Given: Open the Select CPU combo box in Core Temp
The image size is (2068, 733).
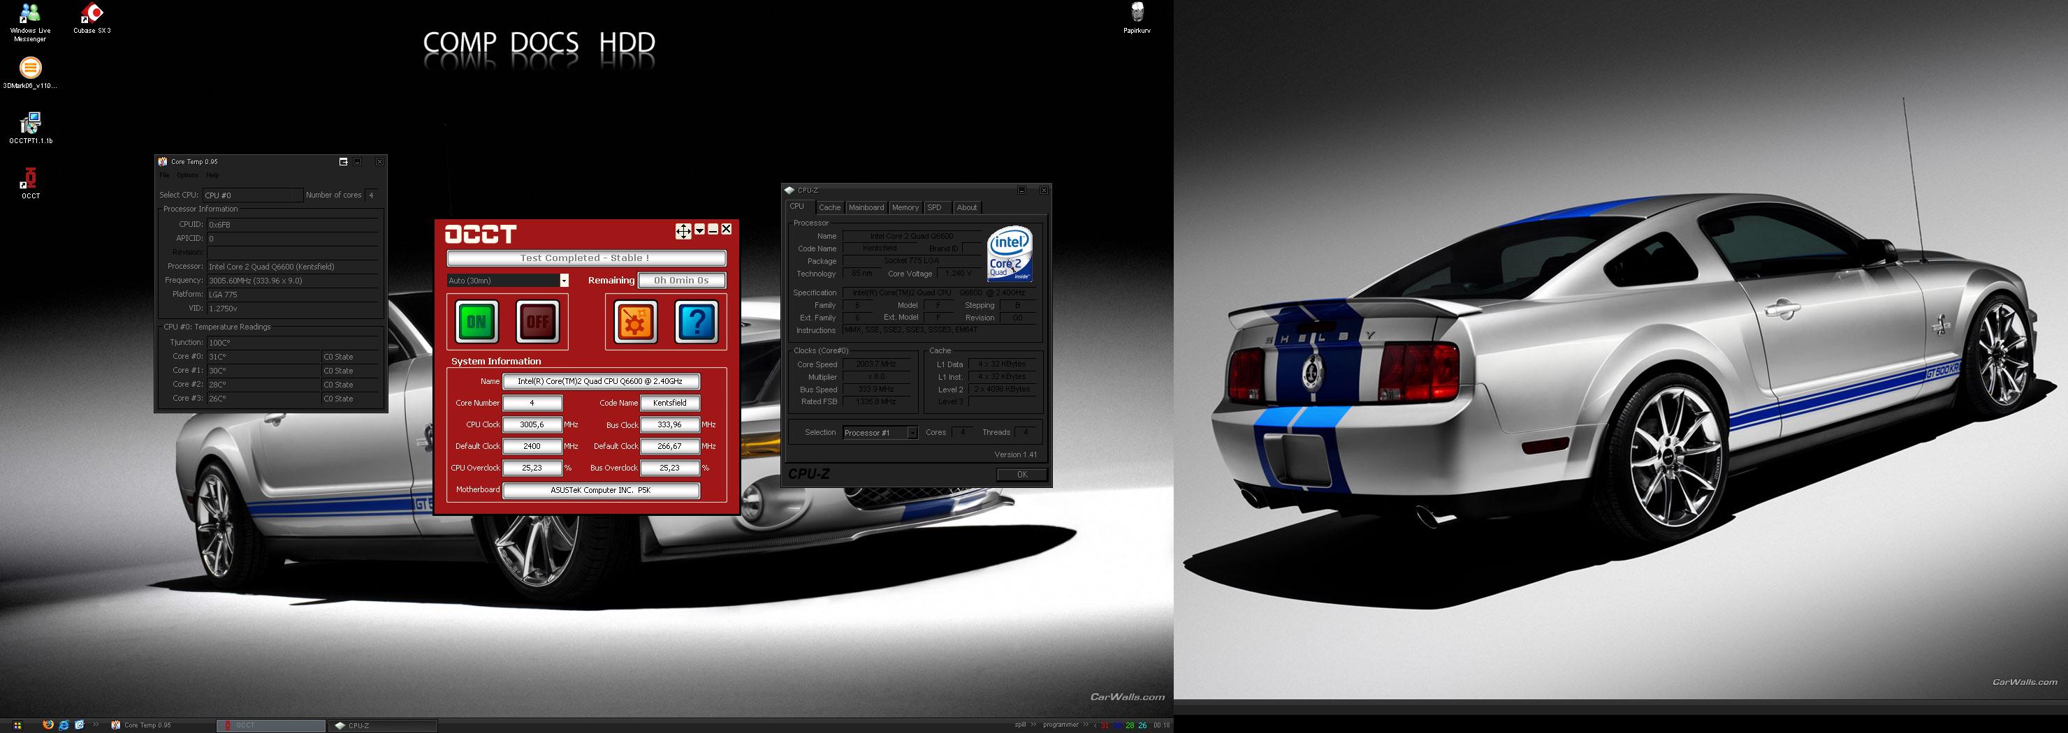Looking at the screenshot, I should 253,195.
